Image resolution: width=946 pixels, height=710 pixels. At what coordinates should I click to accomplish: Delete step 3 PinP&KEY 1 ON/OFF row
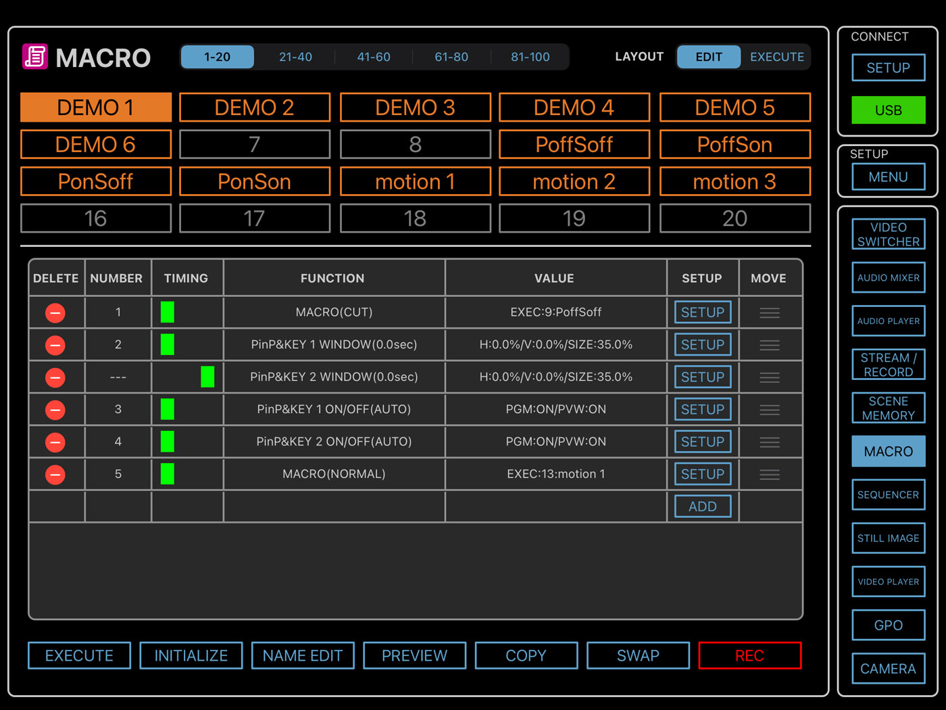tap(55, 410)
